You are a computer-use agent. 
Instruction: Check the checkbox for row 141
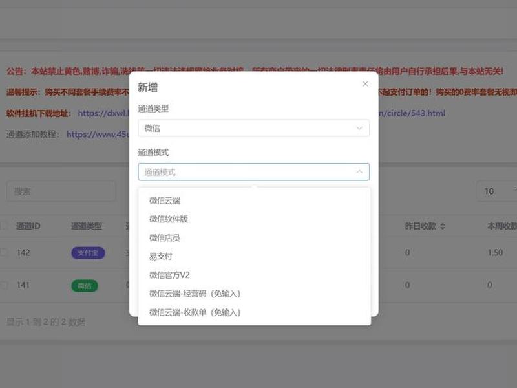click(4, 285)
